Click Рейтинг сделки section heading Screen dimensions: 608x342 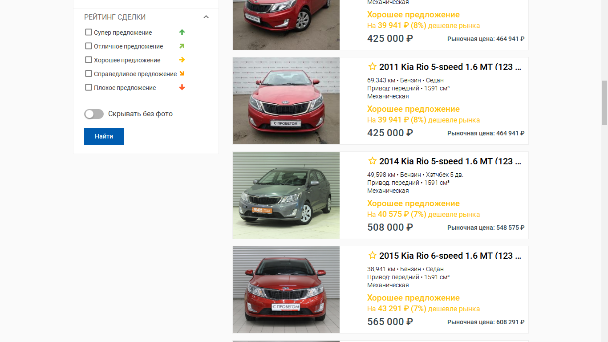click(x=115, y=17)
